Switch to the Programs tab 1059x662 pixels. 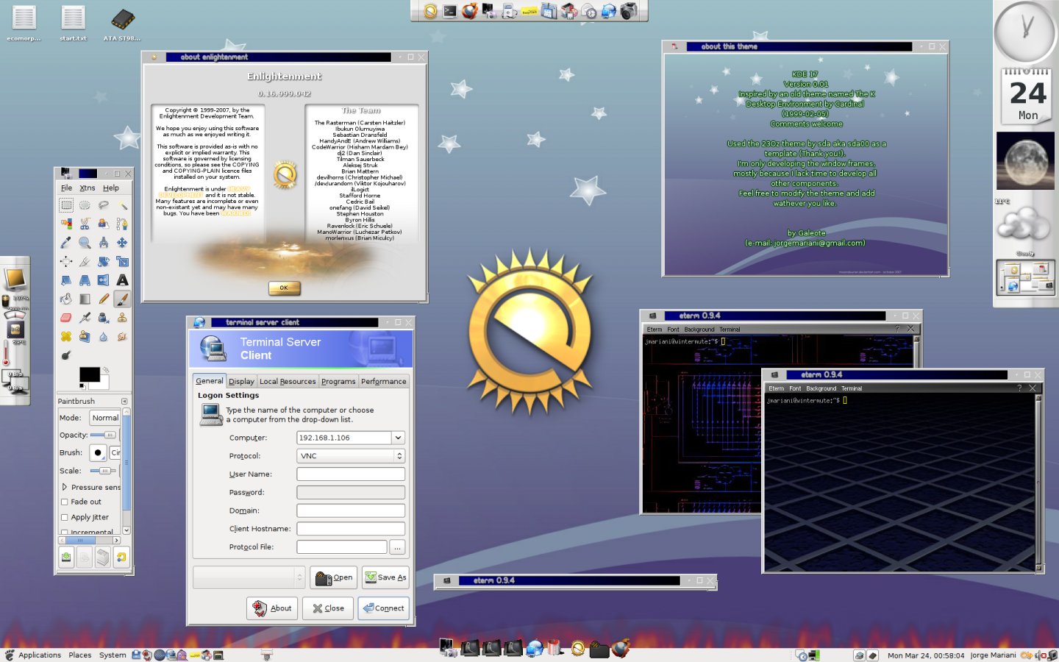point(338,382)
